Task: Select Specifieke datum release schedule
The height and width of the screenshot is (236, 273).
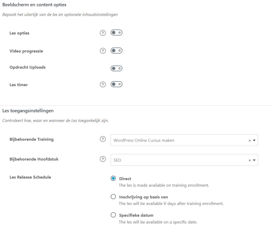Action: coord(113,215)
